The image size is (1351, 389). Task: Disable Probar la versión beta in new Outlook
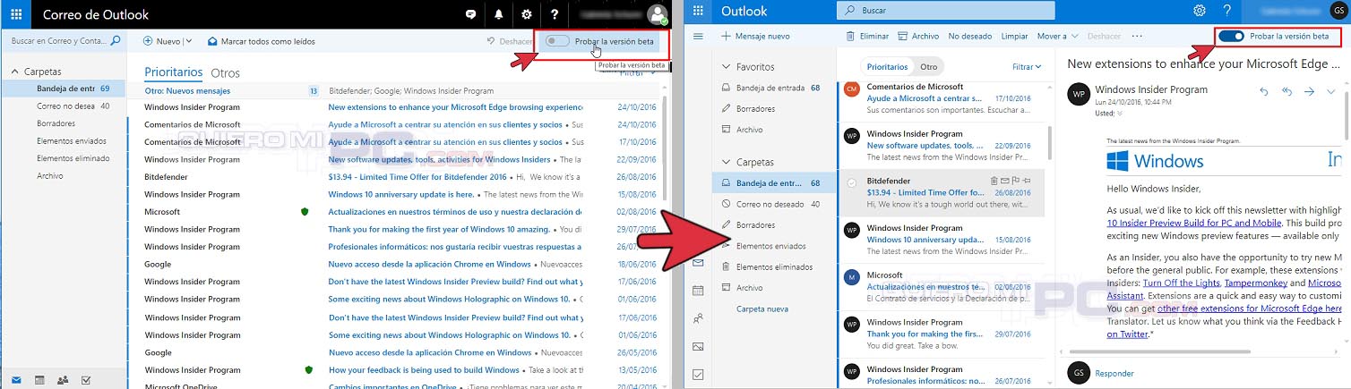1232,37
